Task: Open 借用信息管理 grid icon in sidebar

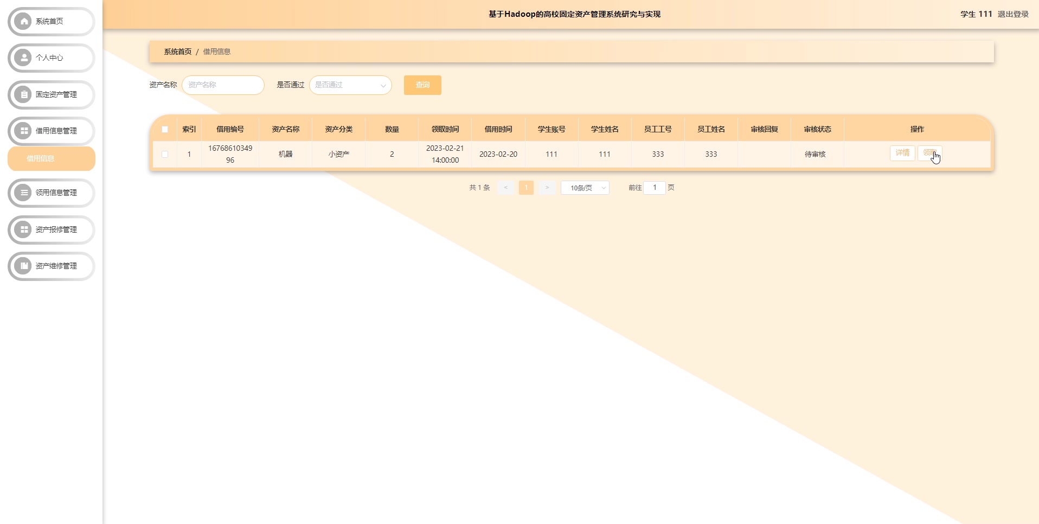Action: click(x=23, y=131)
